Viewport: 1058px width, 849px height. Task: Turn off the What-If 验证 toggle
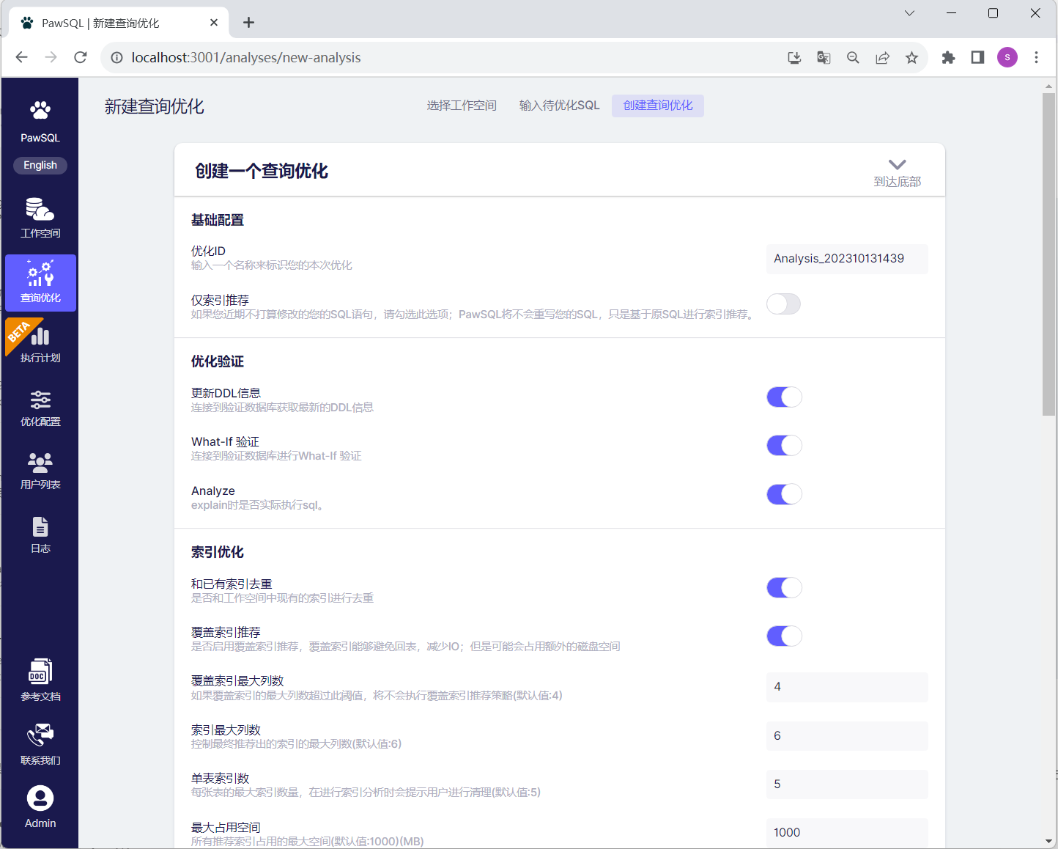784,446
